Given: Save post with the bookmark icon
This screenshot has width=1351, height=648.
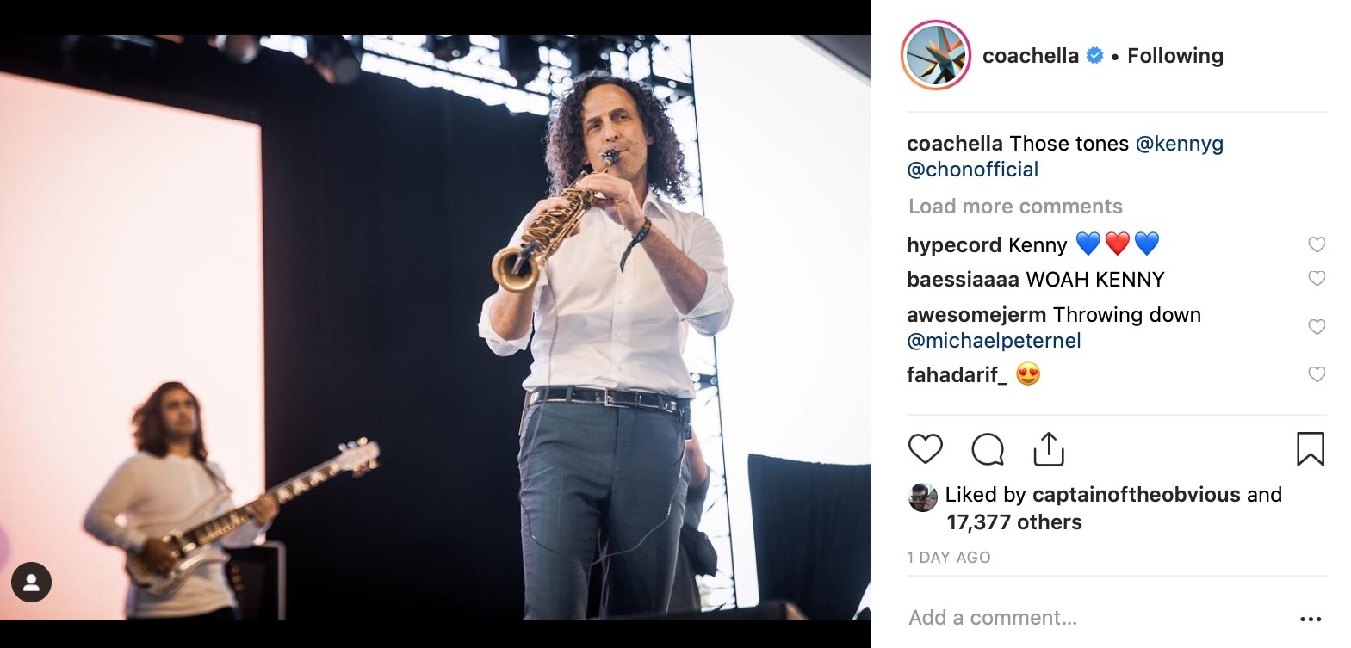Looking at the screenshot, I should [x=1310, y=448].
